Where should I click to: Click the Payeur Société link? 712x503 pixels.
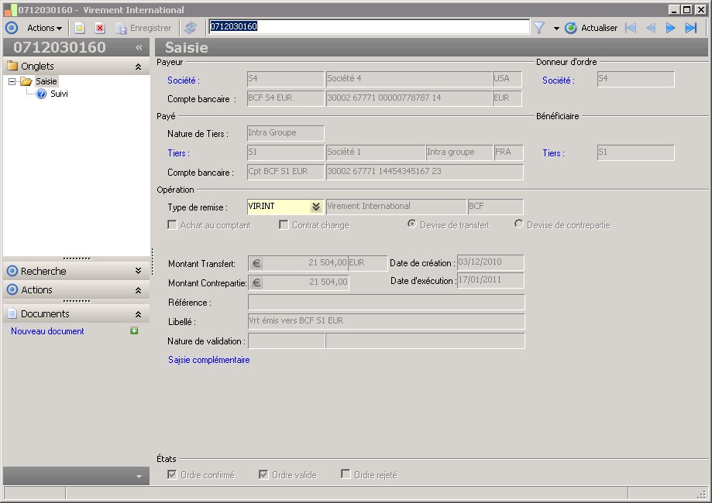pyautogui.click(x=184, y=80)
